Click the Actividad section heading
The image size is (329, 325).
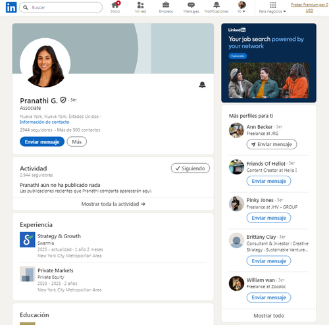pyautogui.click(x=34, y=168)
